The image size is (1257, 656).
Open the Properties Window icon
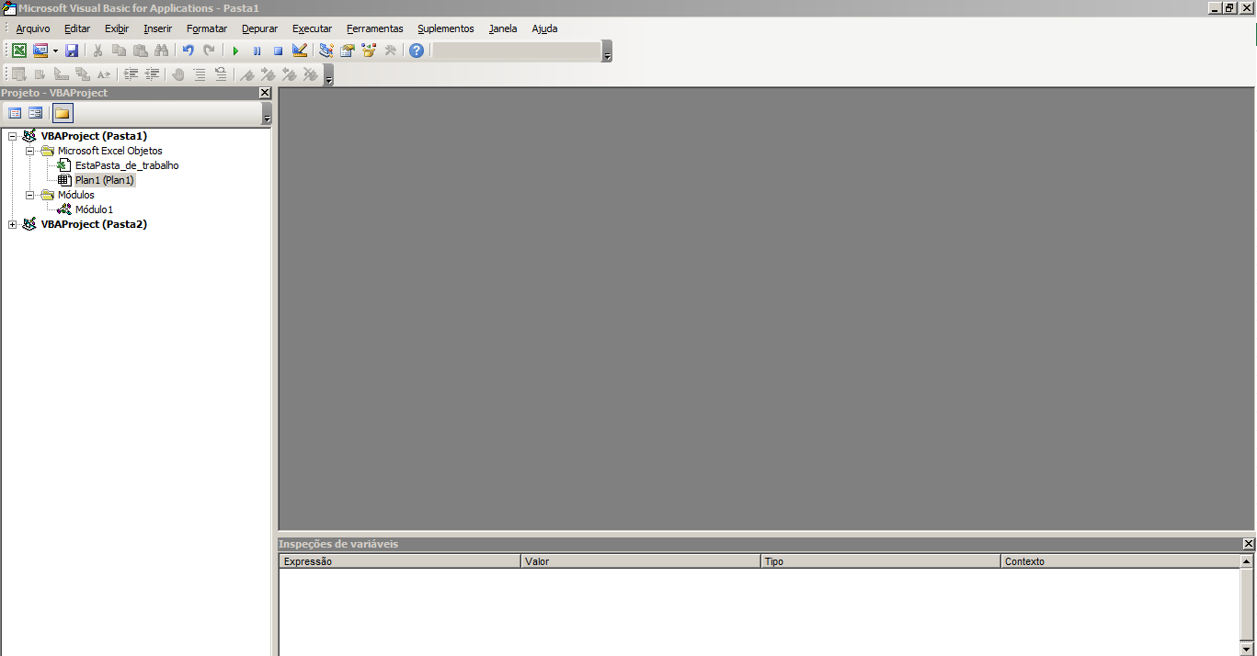point(348,51)
